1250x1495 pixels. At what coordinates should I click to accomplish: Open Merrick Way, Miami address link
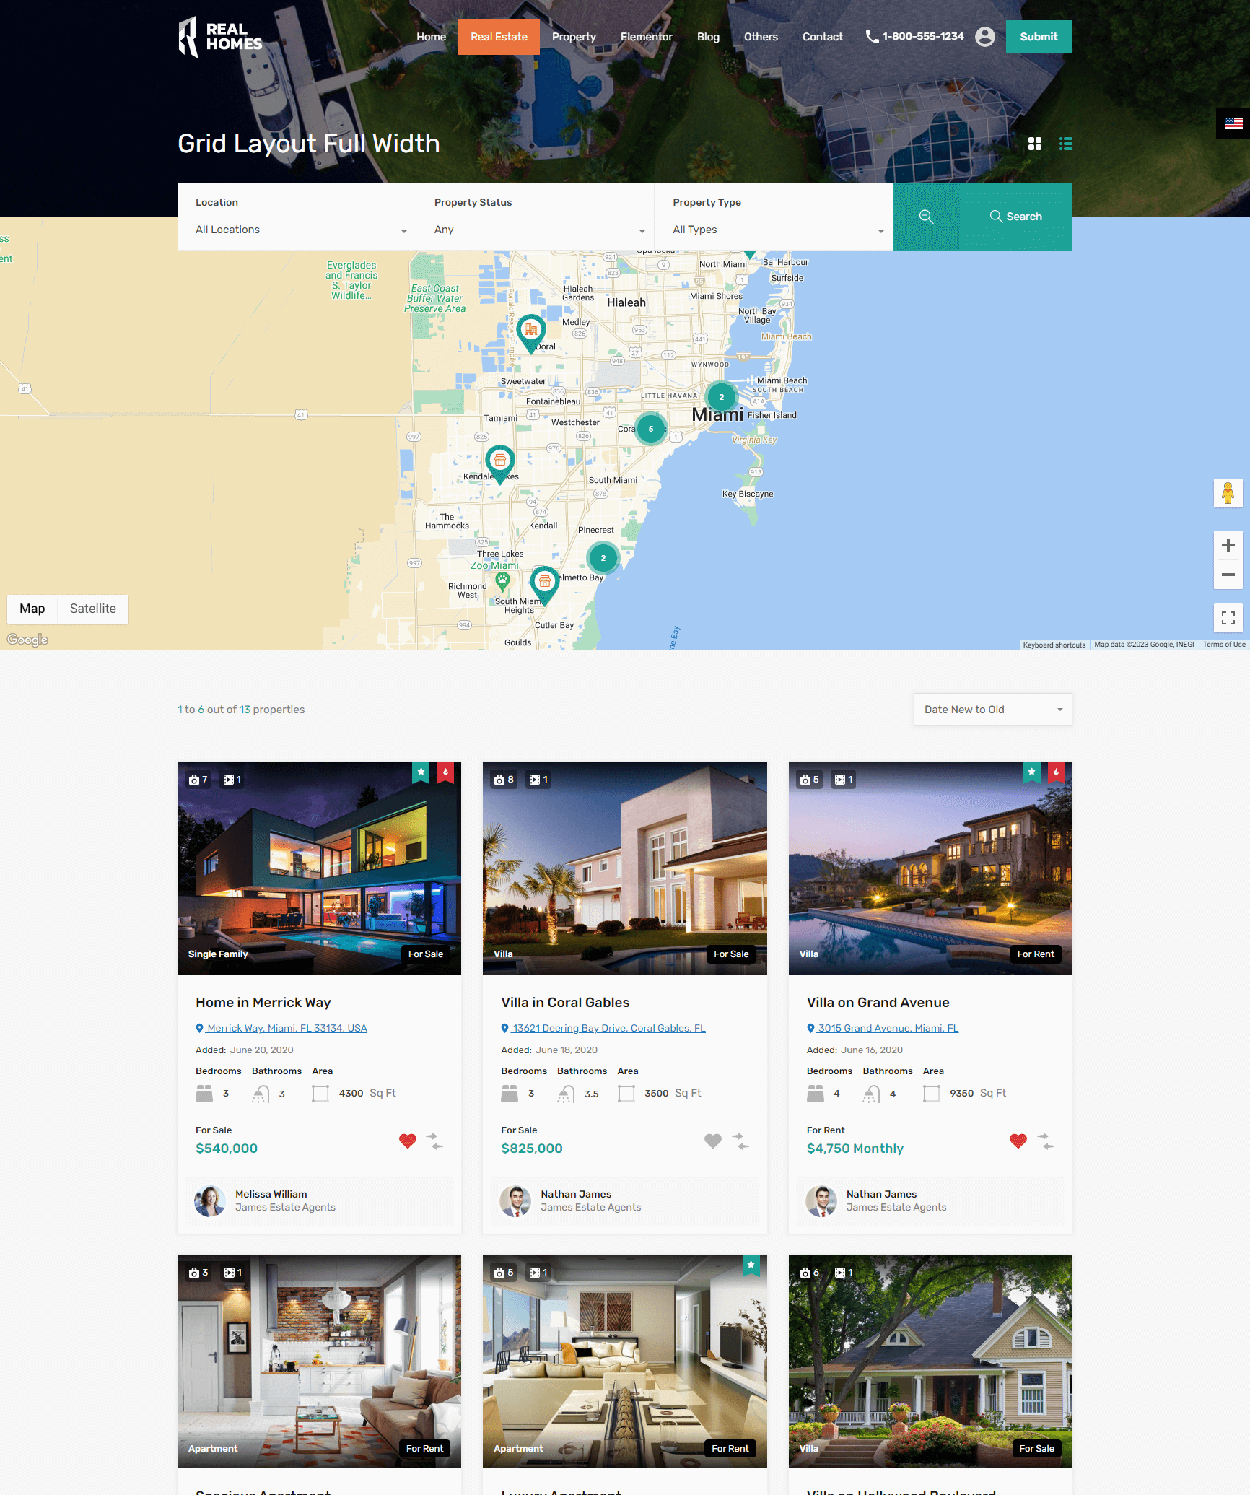click(281, 1028)
